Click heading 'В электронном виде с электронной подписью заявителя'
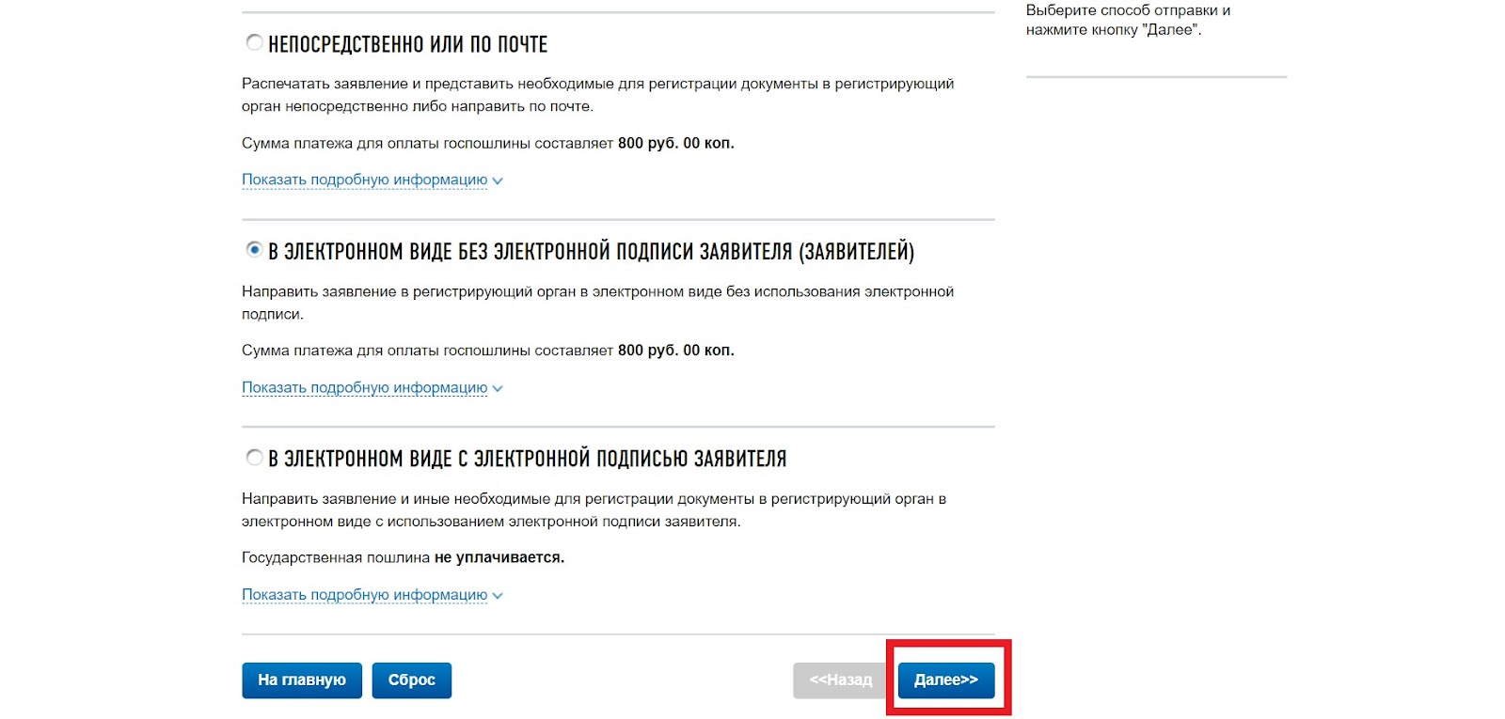This screenshot has height=719, width=1505. click(528, 459)
